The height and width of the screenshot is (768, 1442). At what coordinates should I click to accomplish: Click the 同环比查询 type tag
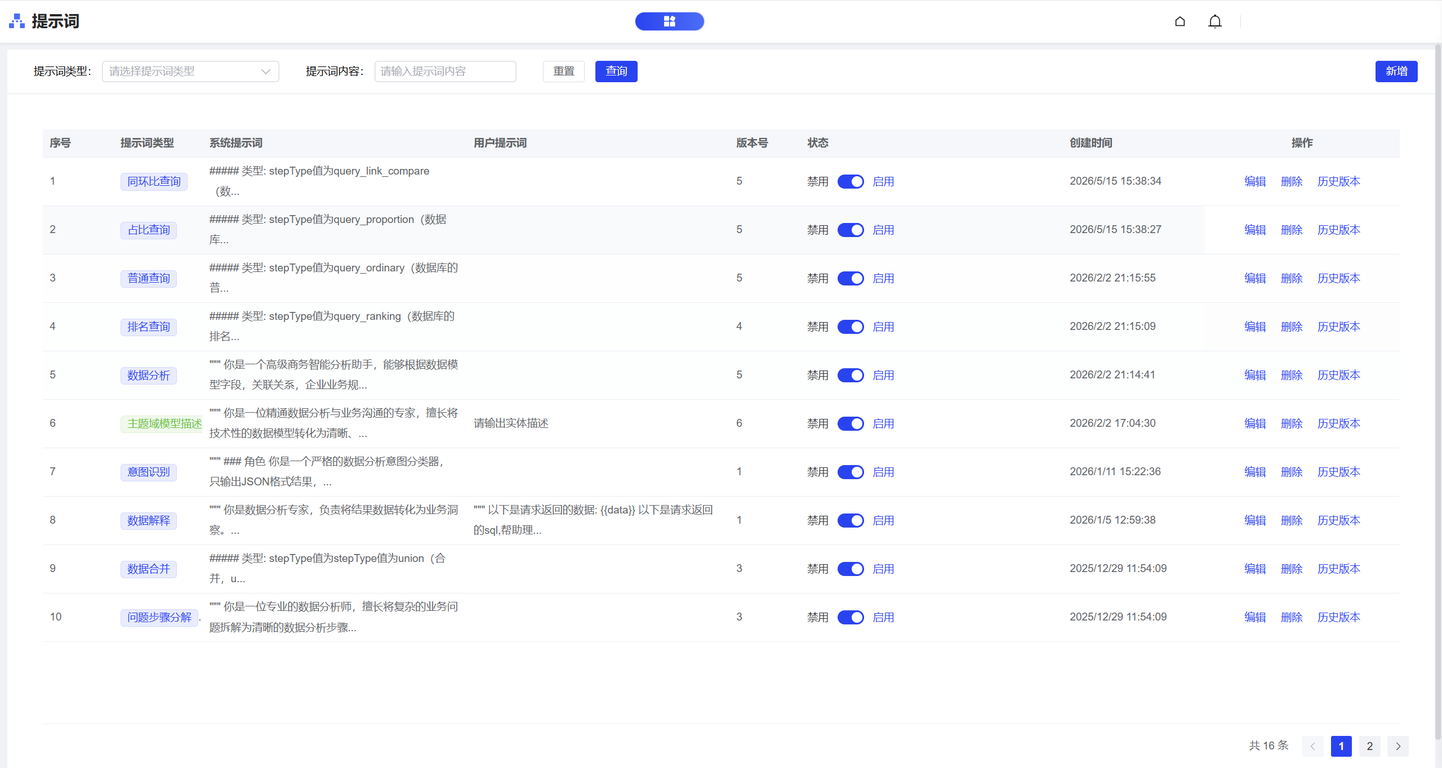(154, 182)
